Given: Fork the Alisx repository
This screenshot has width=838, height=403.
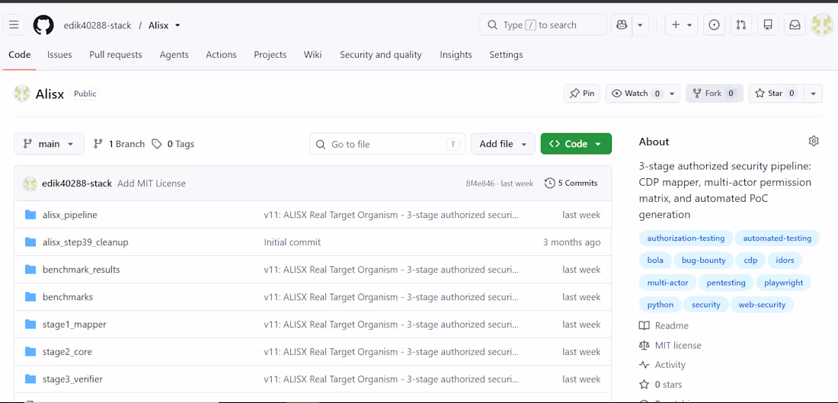Looking at the screenshot, I should pos(714,93).
